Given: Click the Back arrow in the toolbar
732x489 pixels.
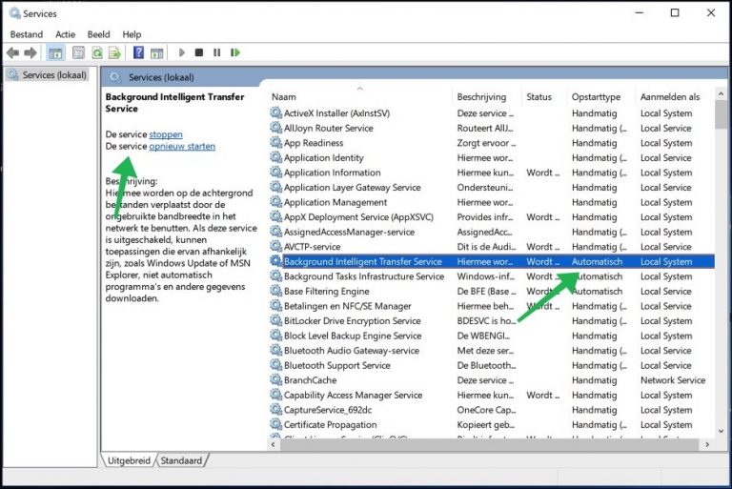Looking at the screenshot, I should point(12,53).
